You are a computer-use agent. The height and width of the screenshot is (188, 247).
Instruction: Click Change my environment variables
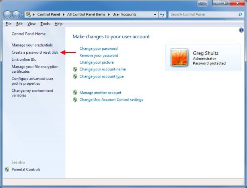32,93
